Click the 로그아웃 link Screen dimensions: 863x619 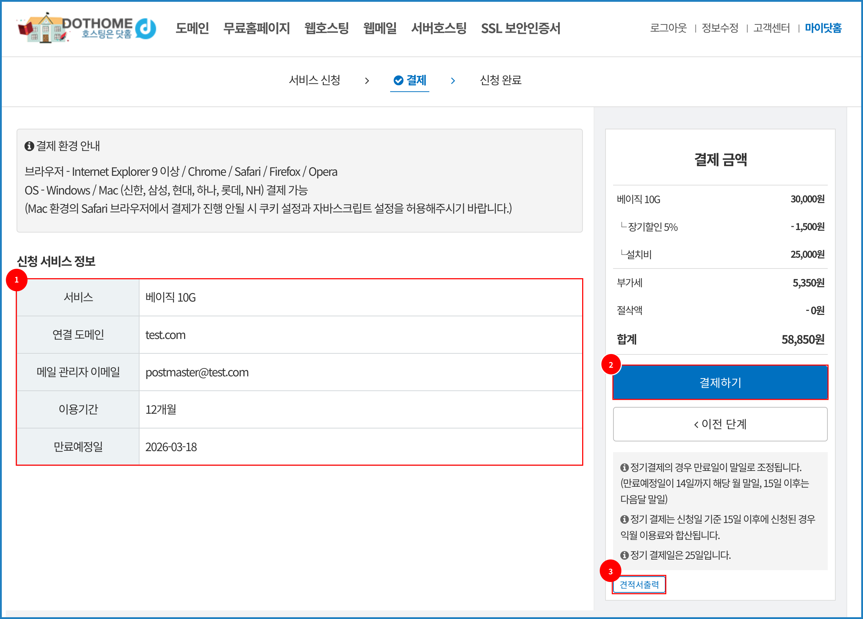[668, 28]
